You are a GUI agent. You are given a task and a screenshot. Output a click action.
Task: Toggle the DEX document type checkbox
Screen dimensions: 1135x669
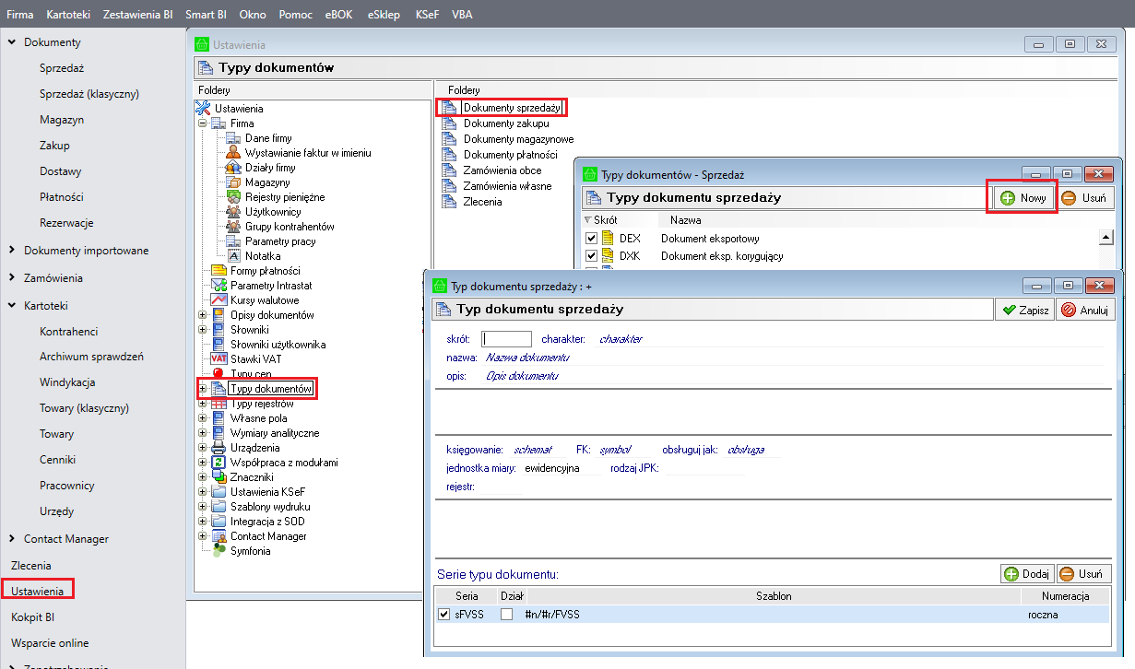(x=592, y=239)
